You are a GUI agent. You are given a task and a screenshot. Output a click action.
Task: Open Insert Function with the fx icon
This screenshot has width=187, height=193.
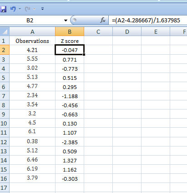tap(103, 20)
